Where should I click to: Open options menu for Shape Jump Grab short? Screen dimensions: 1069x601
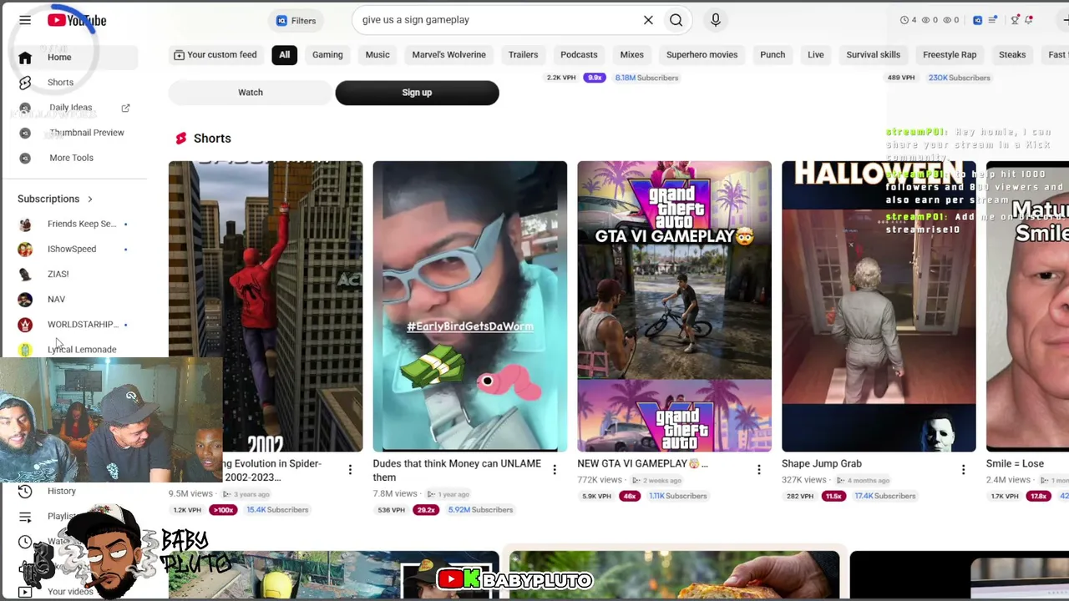pos(963,470)
